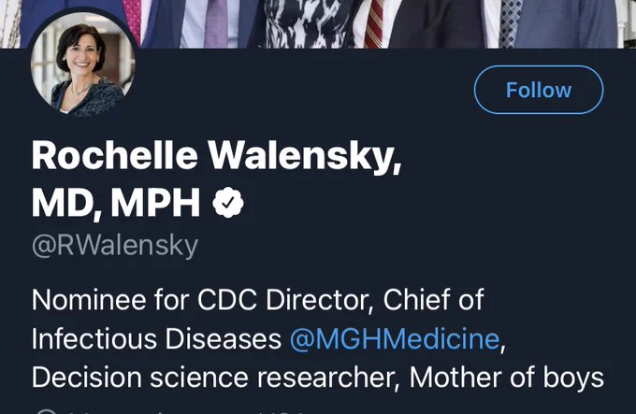Click the blue checkered tie in banner
Screen dimensions: 636x414
[511, 24]
